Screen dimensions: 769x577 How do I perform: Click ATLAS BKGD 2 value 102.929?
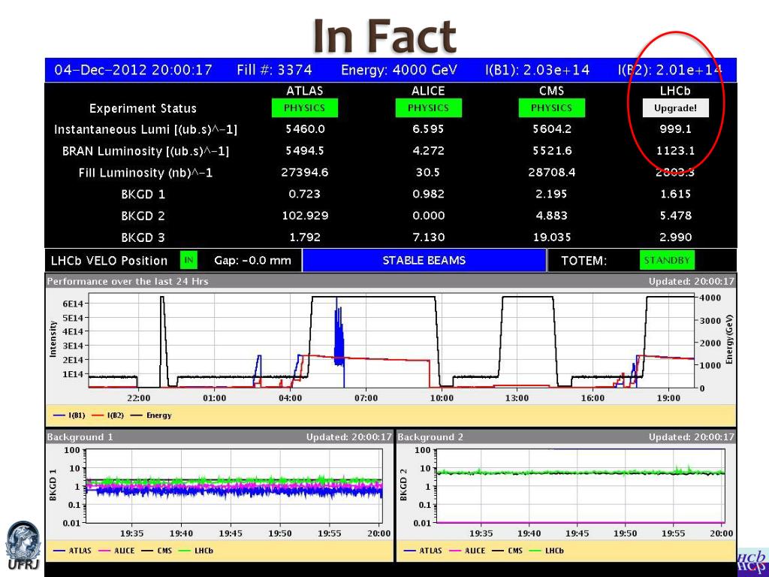(x=305, y=216)
